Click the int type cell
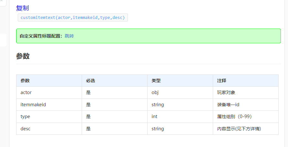 click(180, 117)
